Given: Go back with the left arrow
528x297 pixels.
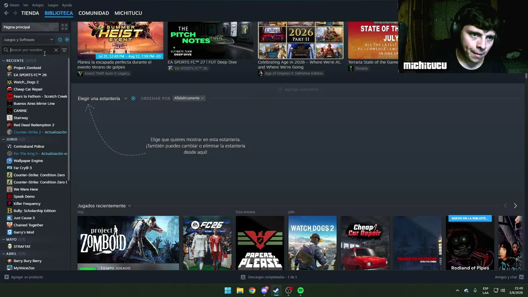Looking at the screenshot, I should 6,13.
